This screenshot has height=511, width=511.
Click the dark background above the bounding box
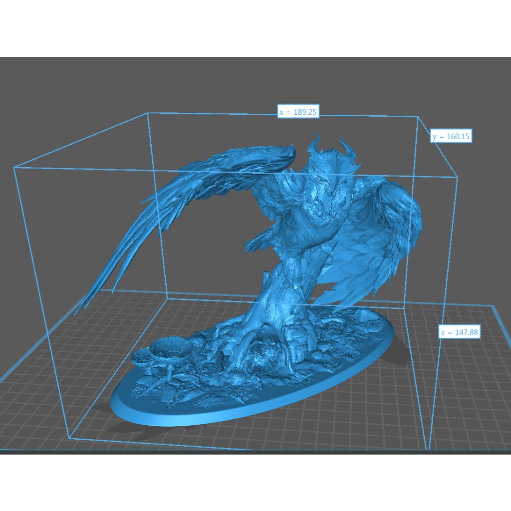click(x=250, y=80)
